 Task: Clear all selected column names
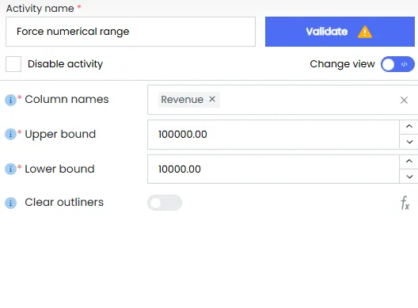[x=404, y=100]
